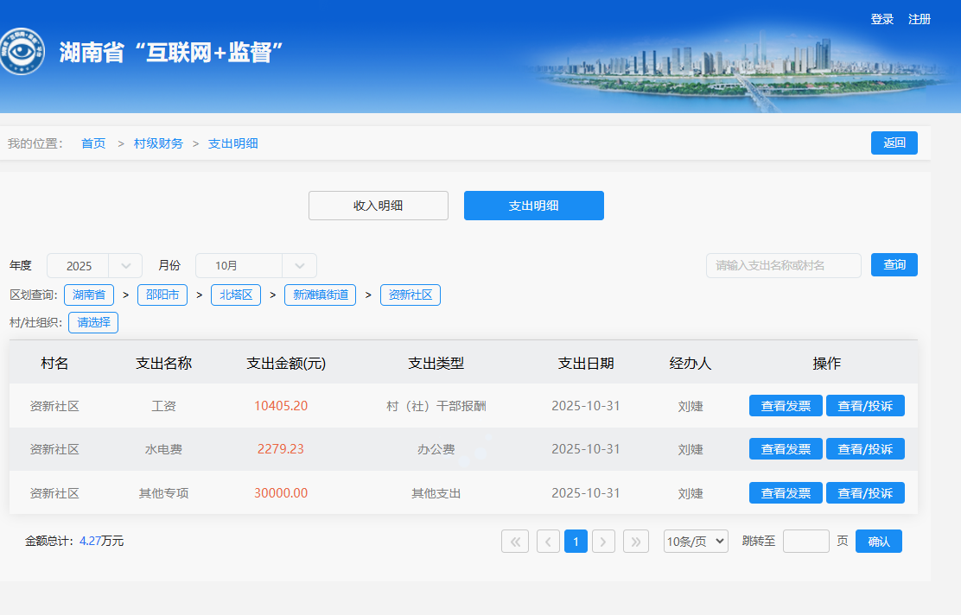Screen dimensions: 961x615
Task: Expand the 月份 10月 month dropdown
Action: point(256,266)
